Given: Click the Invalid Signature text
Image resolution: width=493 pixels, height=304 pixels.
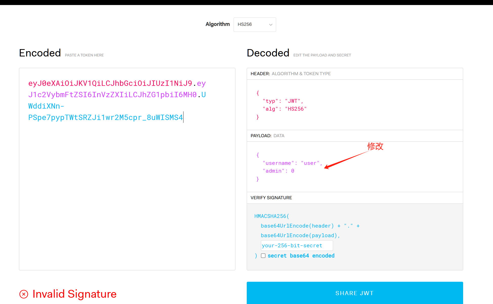Looking at the screenshot, I should click(x=74, y=294).
